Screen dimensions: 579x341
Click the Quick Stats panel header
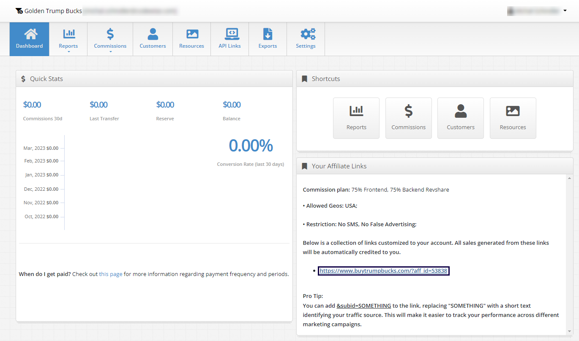pyautogui.click(x=46, y=79)
